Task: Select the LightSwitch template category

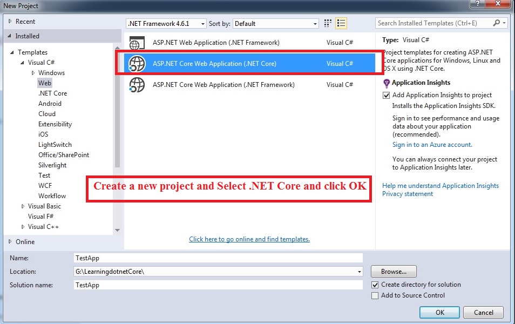Action: [x=55, y=145]
